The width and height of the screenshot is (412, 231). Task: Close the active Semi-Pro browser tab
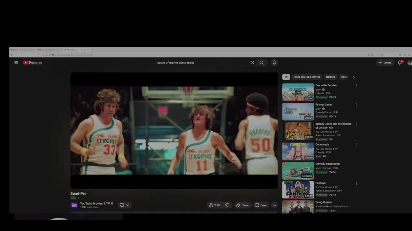pos(88,50)
